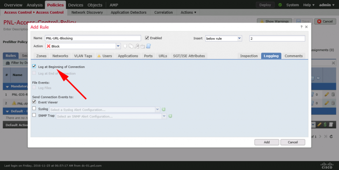Toggle the Log Files checkbox
Screen dimensions: 339x170
point(34,87)
